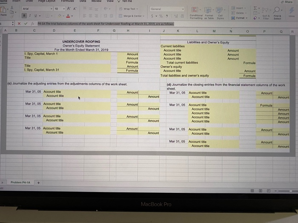Toggle Underline formatting

pos(35,16)
